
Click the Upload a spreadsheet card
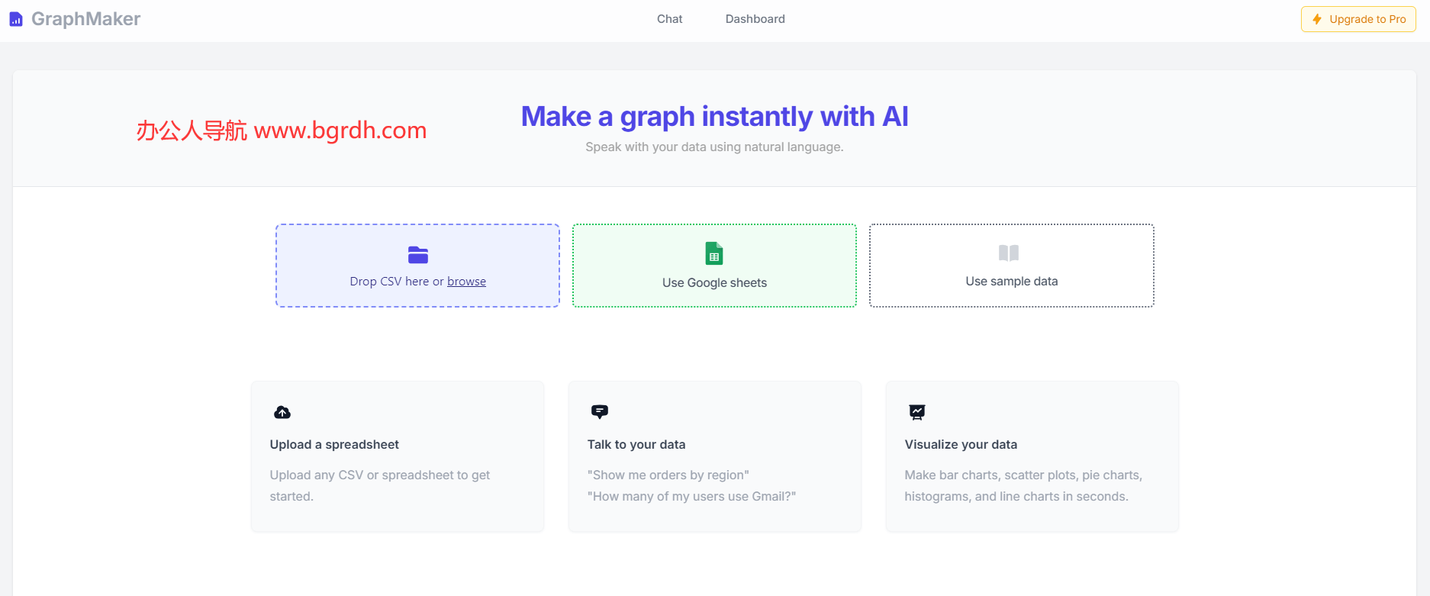coord(397,456)
